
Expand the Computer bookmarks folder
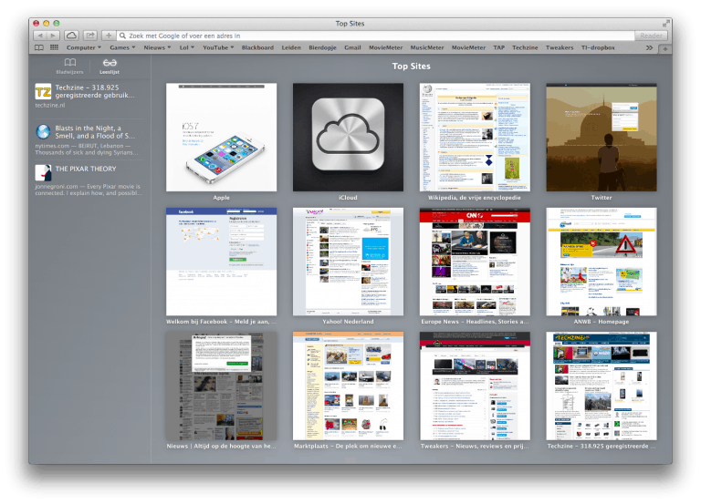click(x=84, y=47)
